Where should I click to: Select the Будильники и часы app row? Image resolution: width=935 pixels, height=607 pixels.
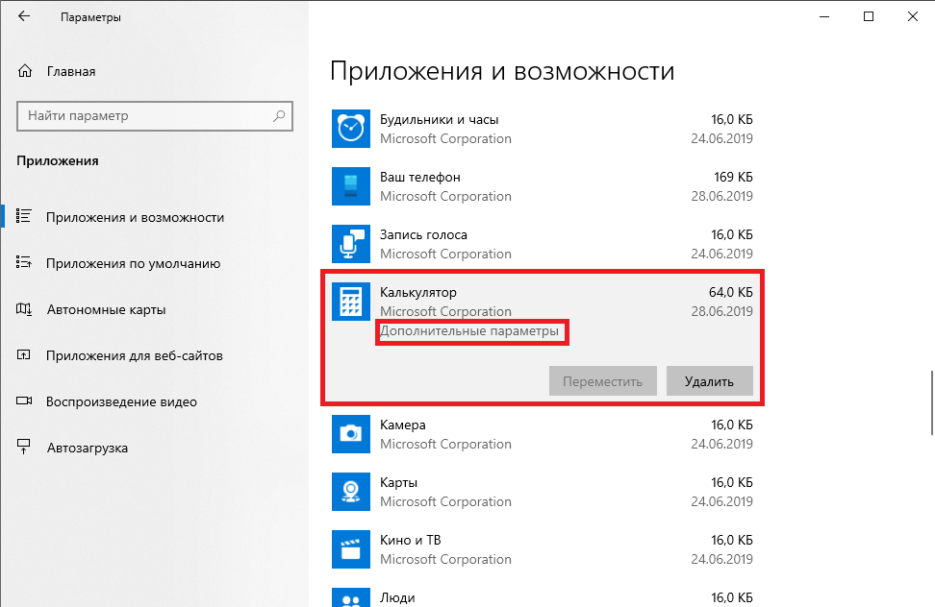click(542, 129)
